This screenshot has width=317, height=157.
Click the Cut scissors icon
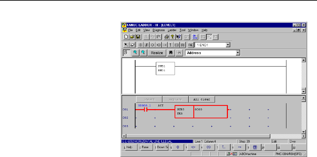[x=146, y=37]
